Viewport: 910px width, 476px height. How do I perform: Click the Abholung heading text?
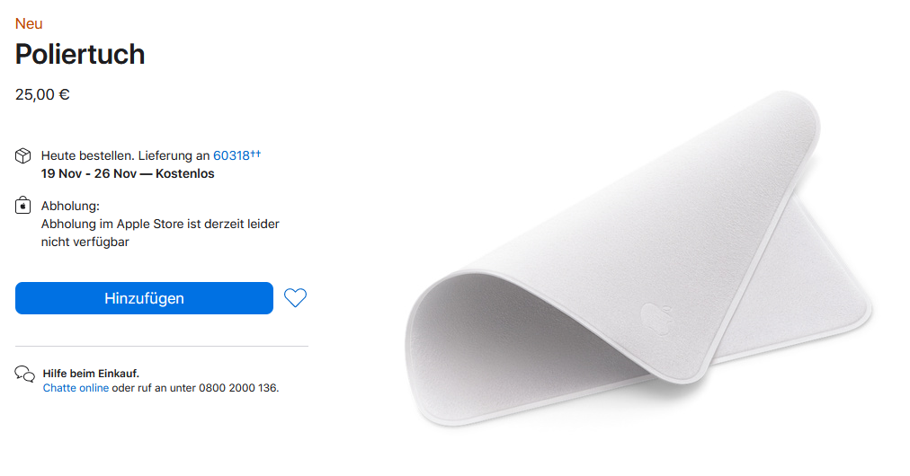[x=70, y=206]
